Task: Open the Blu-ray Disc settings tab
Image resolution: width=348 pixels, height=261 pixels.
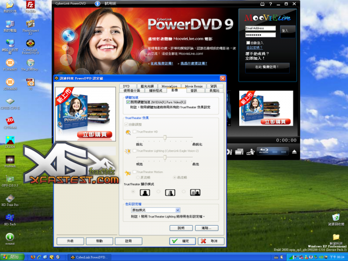Action: click(147, 86)
